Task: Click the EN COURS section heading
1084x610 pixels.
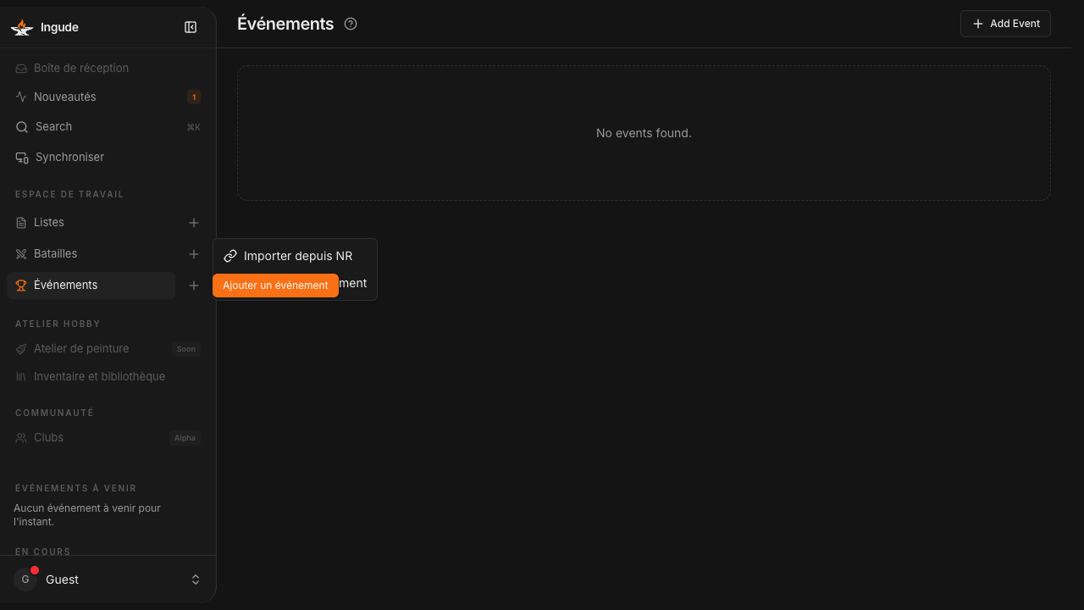Action: pyautogui.click(x=43, y=552)
